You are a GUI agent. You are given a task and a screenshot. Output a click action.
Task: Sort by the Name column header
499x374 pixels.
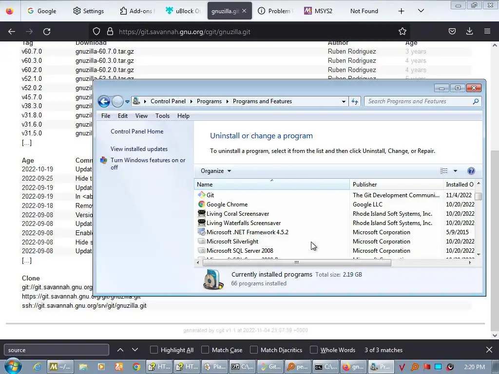(272, 185)
